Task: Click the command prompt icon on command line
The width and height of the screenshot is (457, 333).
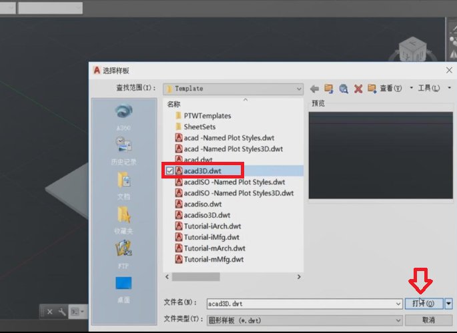Action: (x=75, y=312)
